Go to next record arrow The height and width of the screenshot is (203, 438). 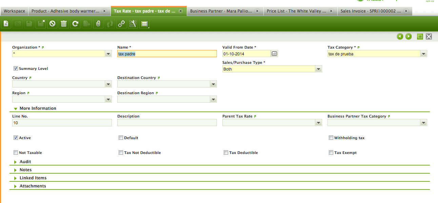[409, 36]
